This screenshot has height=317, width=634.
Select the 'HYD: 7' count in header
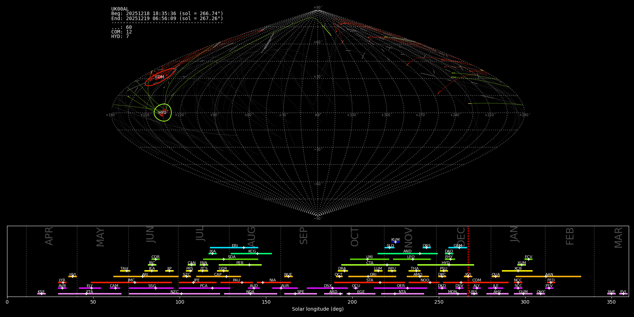(x=120, y=37)
